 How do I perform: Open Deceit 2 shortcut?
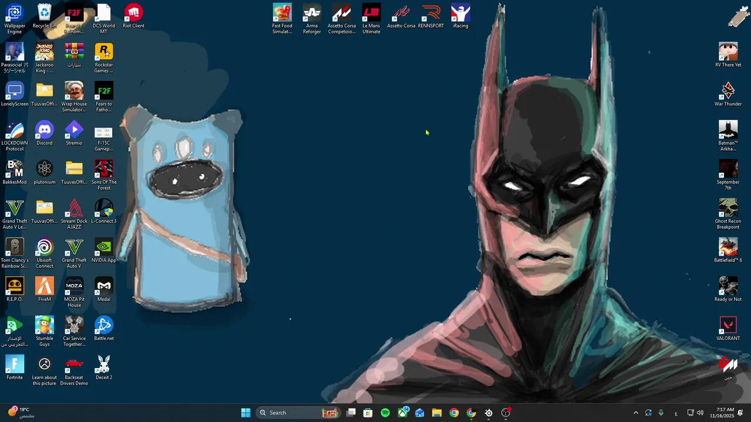click(x=104, y=368)
